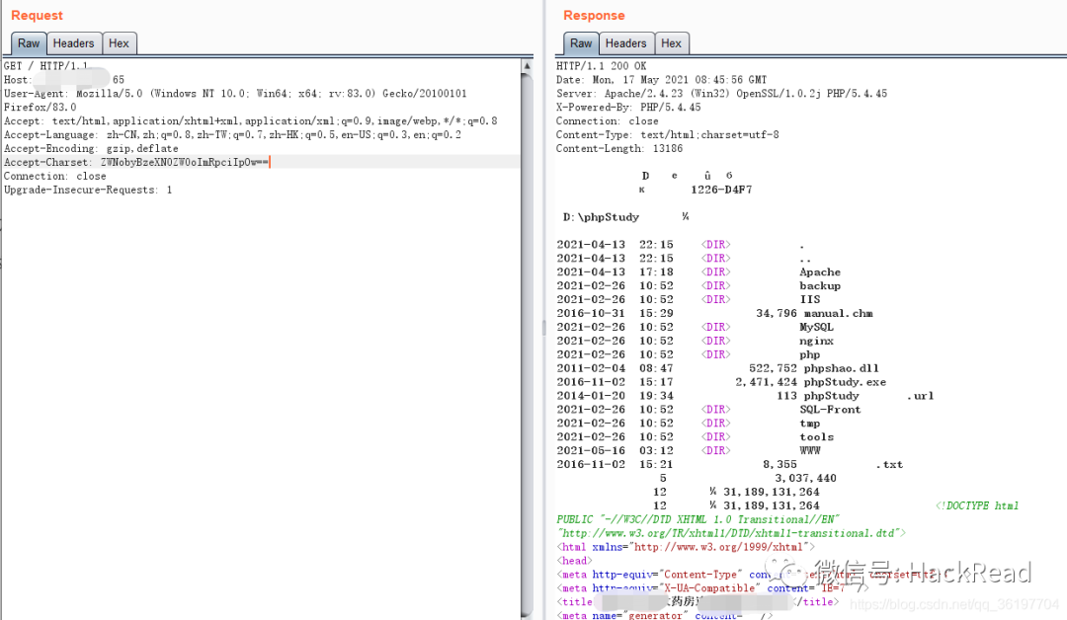The width and height of the screenshot is (1067, 620).
Task: Click the Content-Type response header line
Action: point(668,134)
